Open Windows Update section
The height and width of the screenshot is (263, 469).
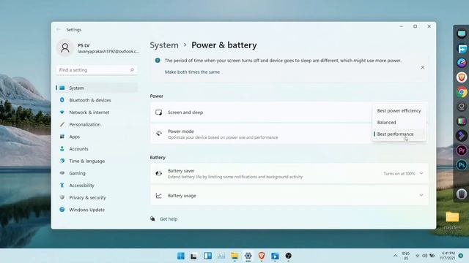click(97, 210)
